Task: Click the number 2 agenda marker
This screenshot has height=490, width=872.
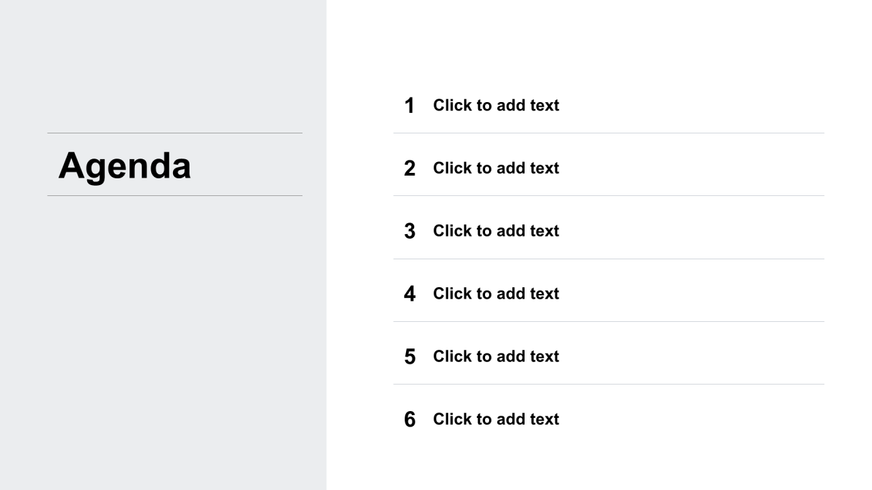Action: [409, 168]
